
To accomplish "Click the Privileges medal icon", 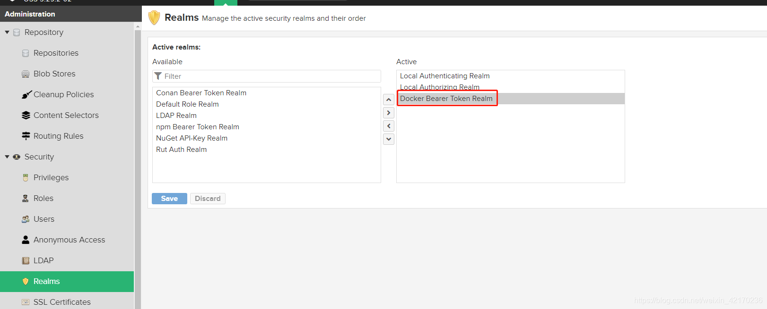I will tap(26, 177).
